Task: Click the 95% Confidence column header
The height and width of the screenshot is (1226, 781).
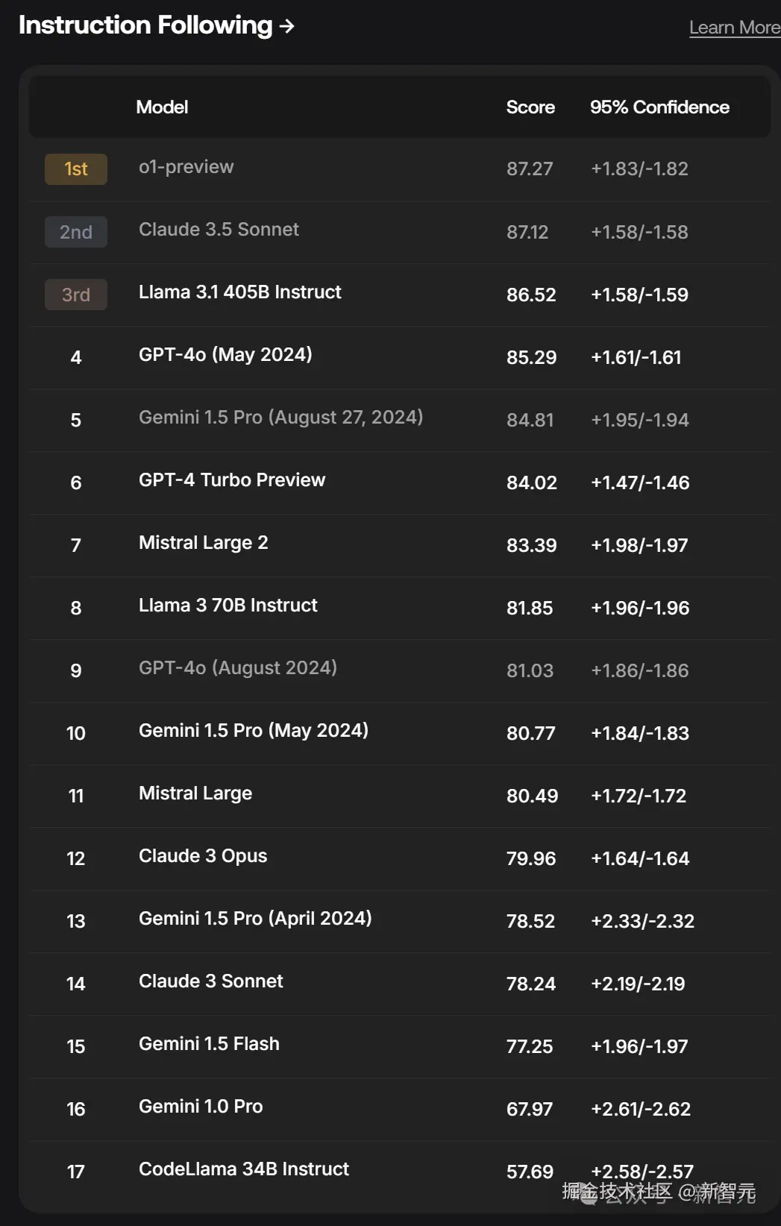Action: (x=659, y=107)
